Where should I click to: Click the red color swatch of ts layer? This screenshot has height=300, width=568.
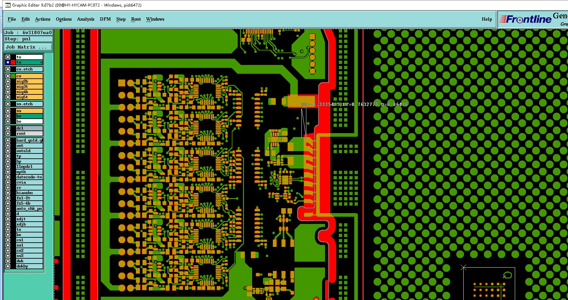(x=13, y=62)
